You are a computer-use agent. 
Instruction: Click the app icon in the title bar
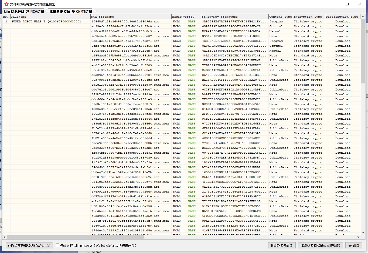[6, 4]
